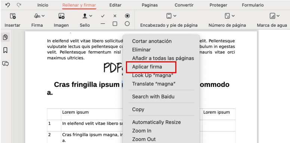290x143 pixels.
Task: Select the filled radio dot tool
Action: pos(127,16)
